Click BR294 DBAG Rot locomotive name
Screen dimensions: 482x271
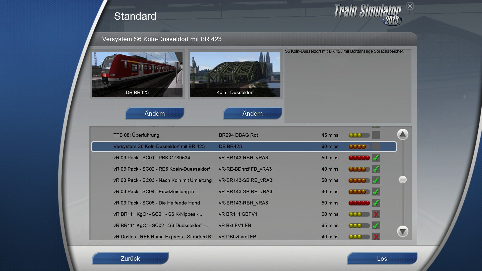pyautogui.click(x=238, y=135)
